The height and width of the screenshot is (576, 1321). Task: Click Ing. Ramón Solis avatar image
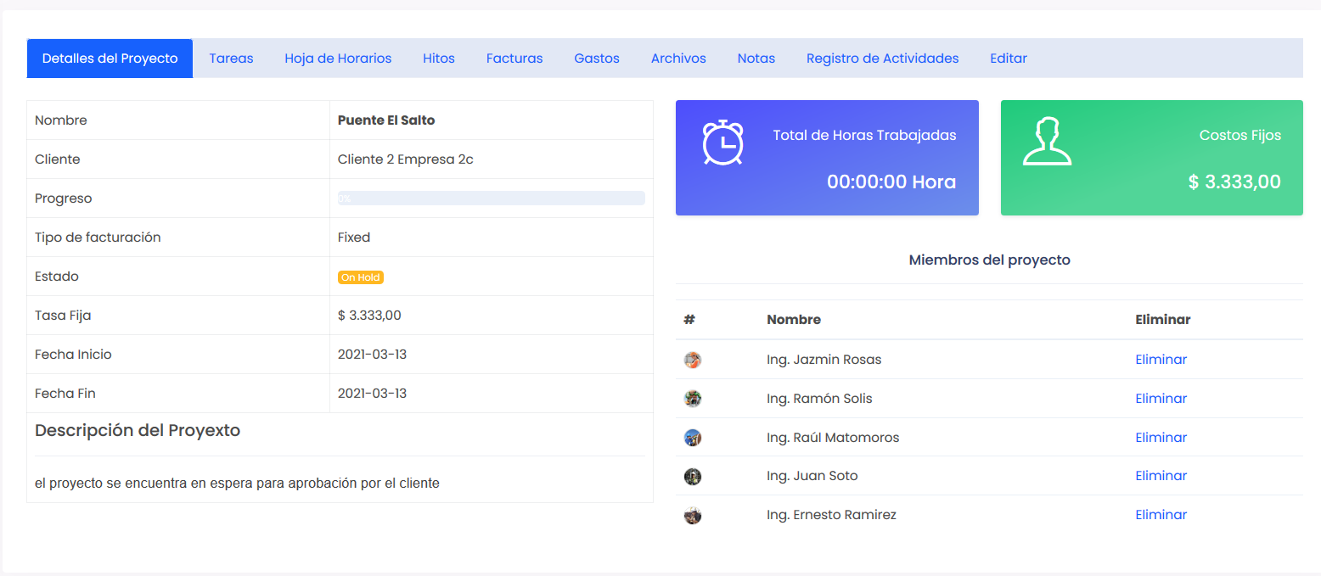[x=693, y=399]
